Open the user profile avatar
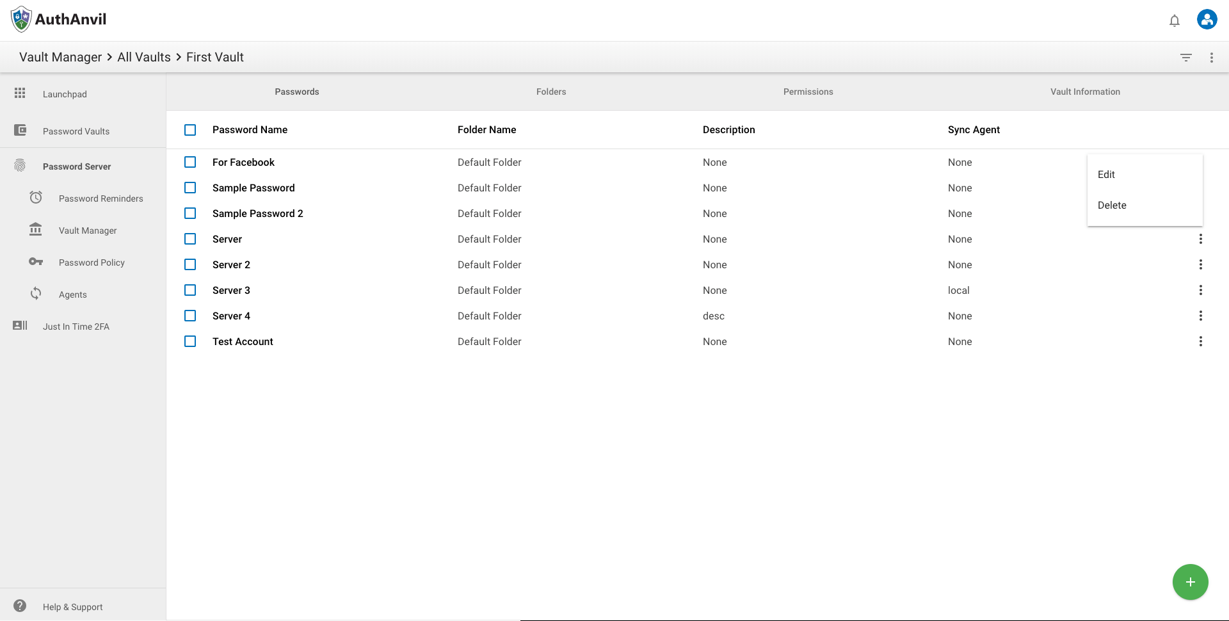The height and width of the screenshot is (621, 1229). [x=1207, y=19]
